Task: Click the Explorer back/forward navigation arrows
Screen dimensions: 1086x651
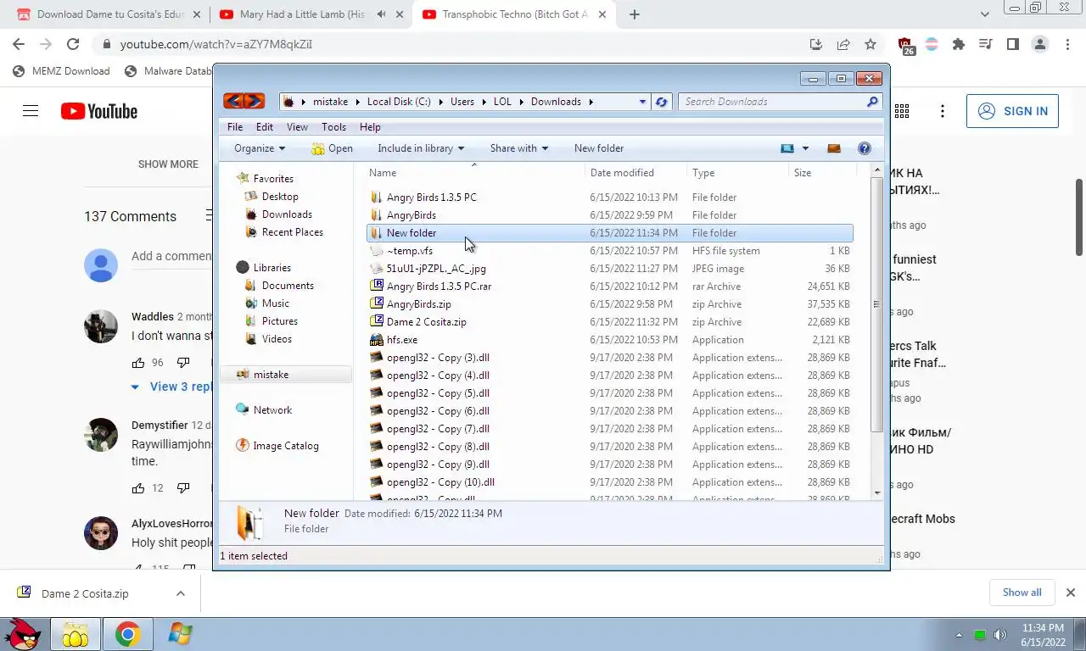Action: pyautogui.click(x=244, y=101)
